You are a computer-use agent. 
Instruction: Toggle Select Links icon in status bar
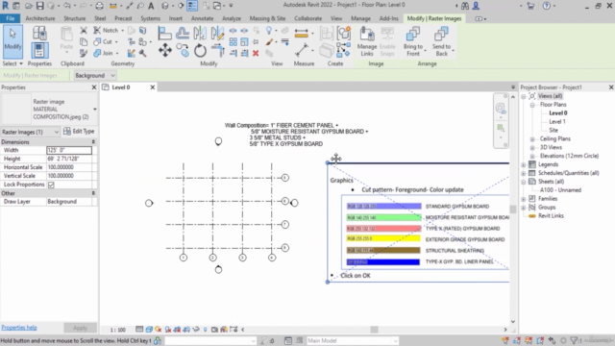[x=505, y=340]
